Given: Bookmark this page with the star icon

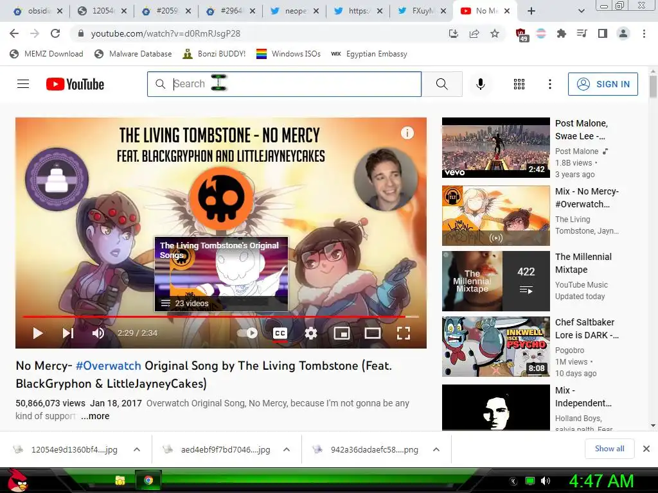Looking at the screenshot, I should 495,33.
